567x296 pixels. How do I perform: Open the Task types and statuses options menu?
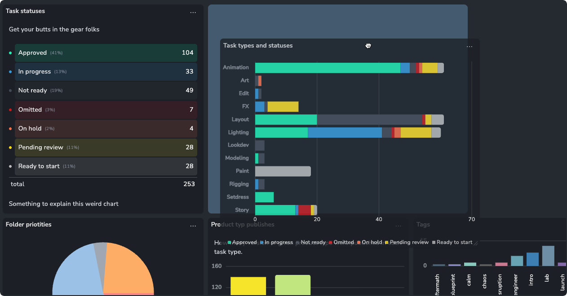pos(470,47)
